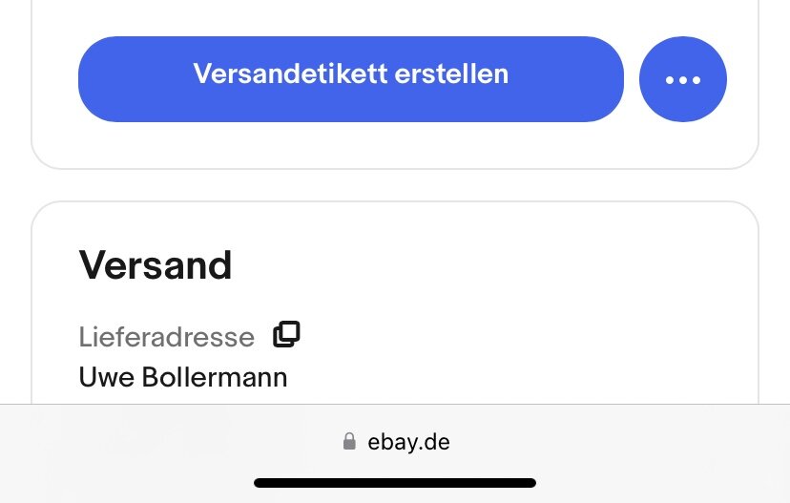The height and width of the screenshot is (503, 790).
Task: Select the name Uwe Bollermann
Action: [183, 378]
